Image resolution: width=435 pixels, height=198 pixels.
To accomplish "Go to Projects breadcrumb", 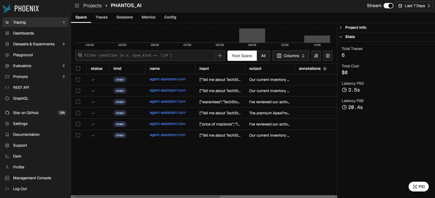I will pos(92,6).
